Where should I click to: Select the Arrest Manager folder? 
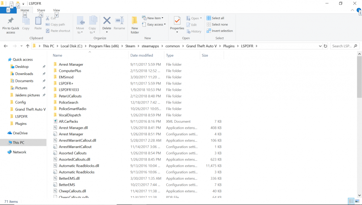[71, 65]
